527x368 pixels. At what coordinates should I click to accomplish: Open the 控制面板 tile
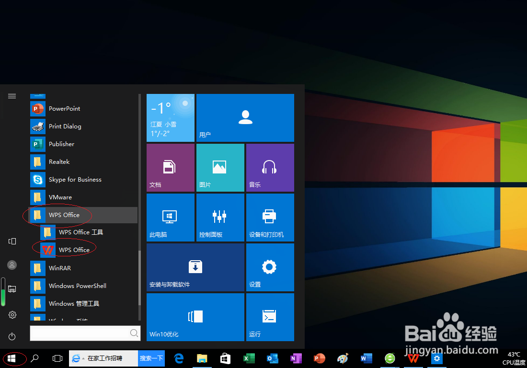tap(220, 218)
